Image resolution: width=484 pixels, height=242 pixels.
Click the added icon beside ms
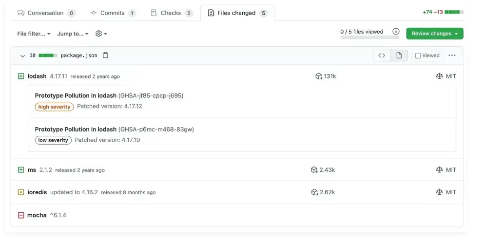tap(21, 170)
